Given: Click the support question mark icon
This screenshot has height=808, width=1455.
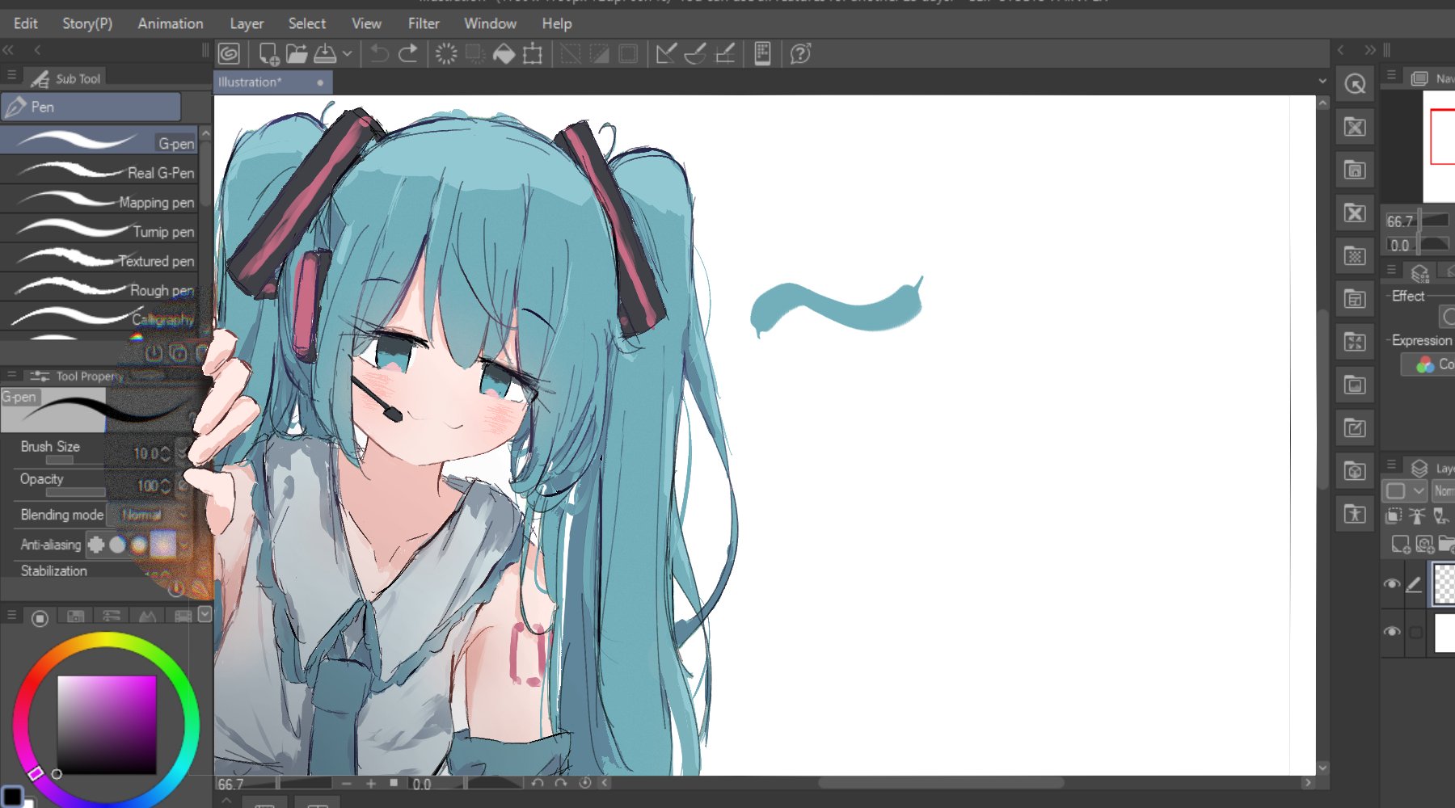Looking at the screenshot, I should point(800,54).
